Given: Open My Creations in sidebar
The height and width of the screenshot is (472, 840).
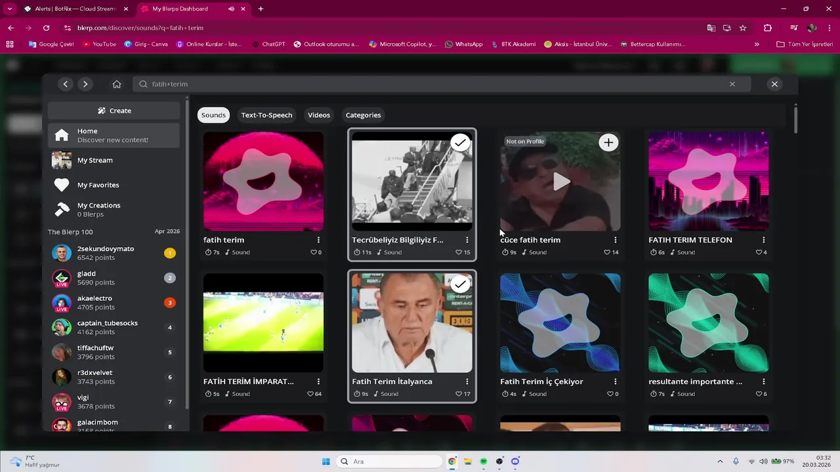Looking at the screenshot, I should [114, 210].
